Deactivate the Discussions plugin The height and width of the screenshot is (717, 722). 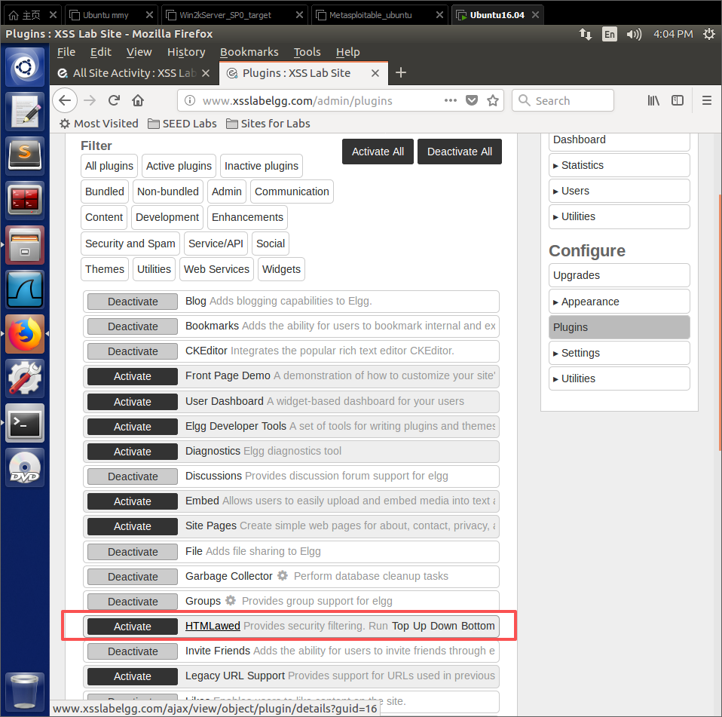pos(133,476)
